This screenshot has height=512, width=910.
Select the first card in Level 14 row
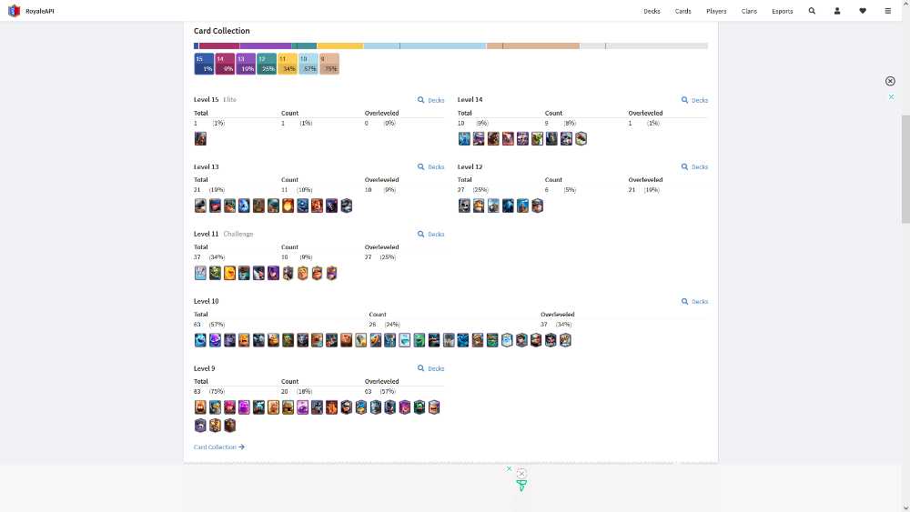pos(464,138)
